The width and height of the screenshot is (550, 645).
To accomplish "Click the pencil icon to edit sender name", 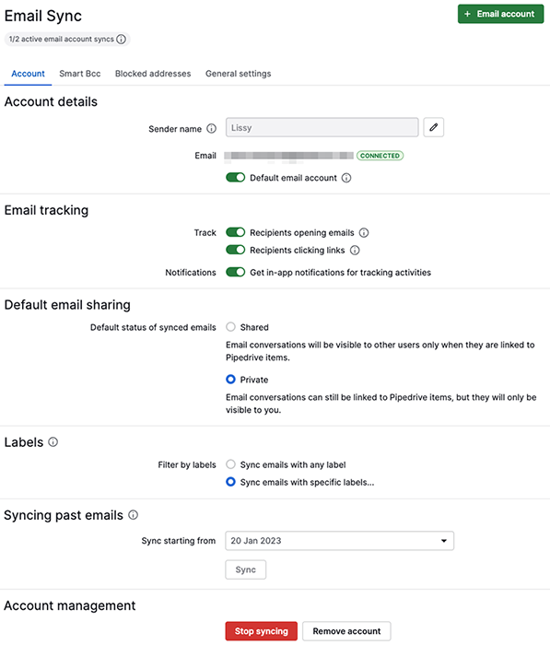I will point(433,127).
